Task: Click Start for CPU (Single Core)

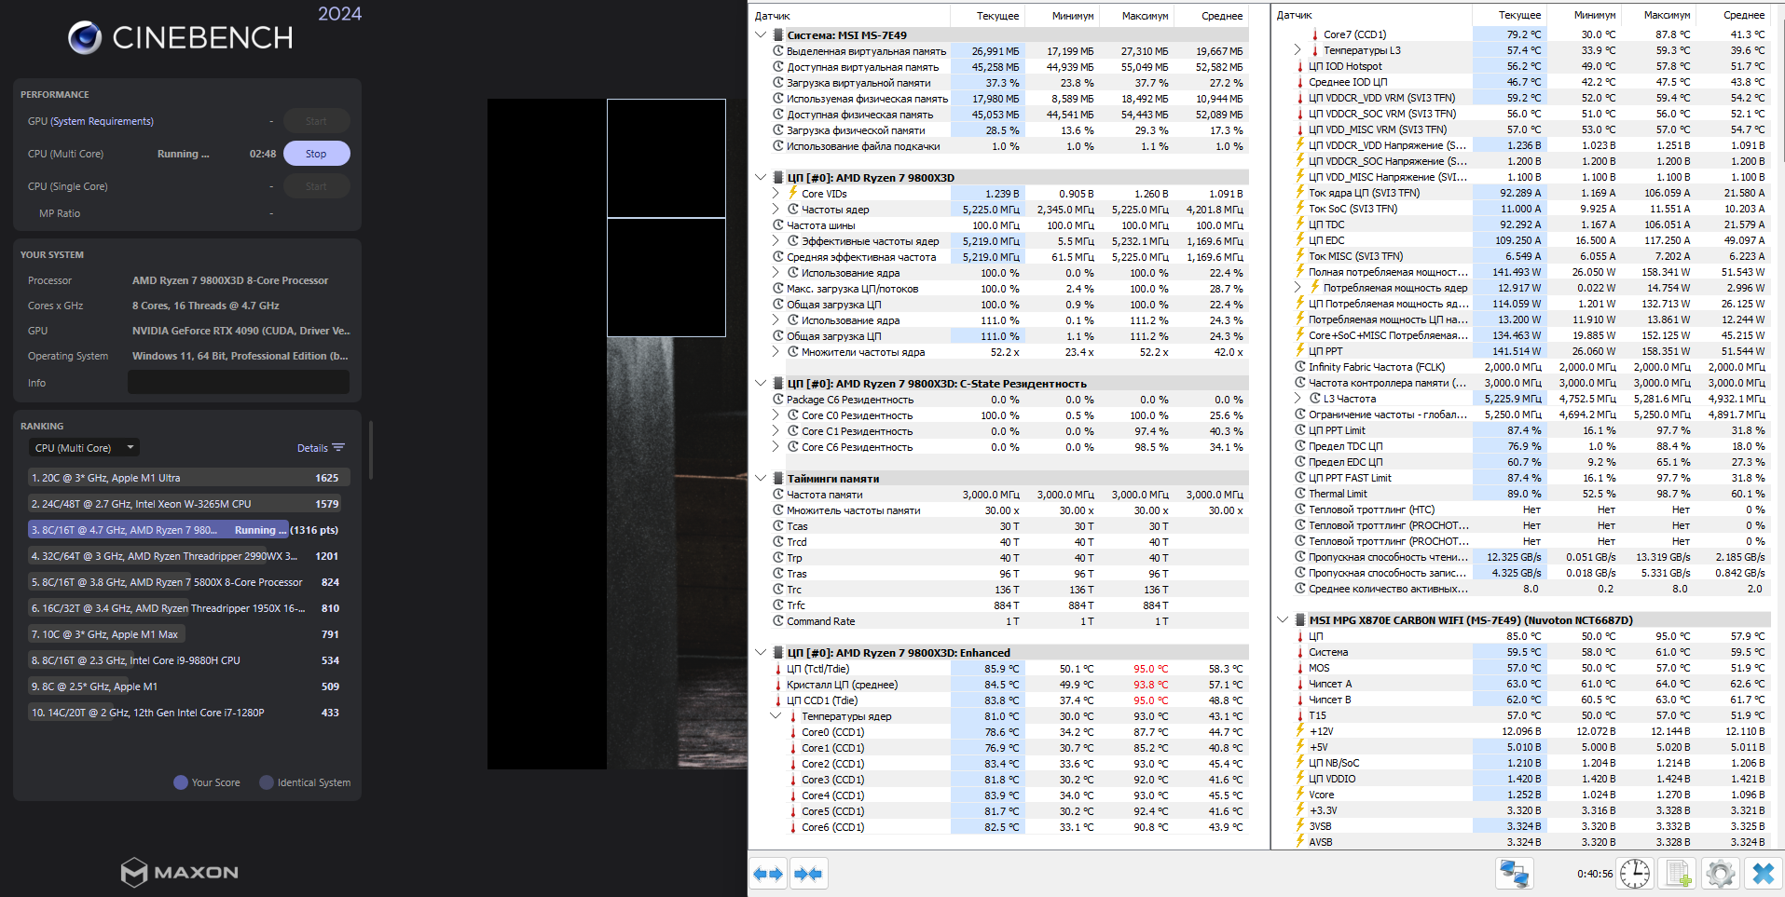Action: tap(316, 186)
